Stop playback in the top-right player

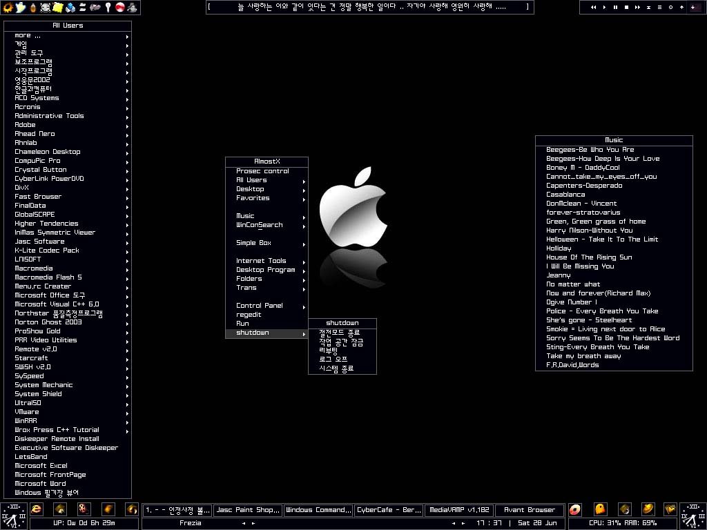pos(626,7)
